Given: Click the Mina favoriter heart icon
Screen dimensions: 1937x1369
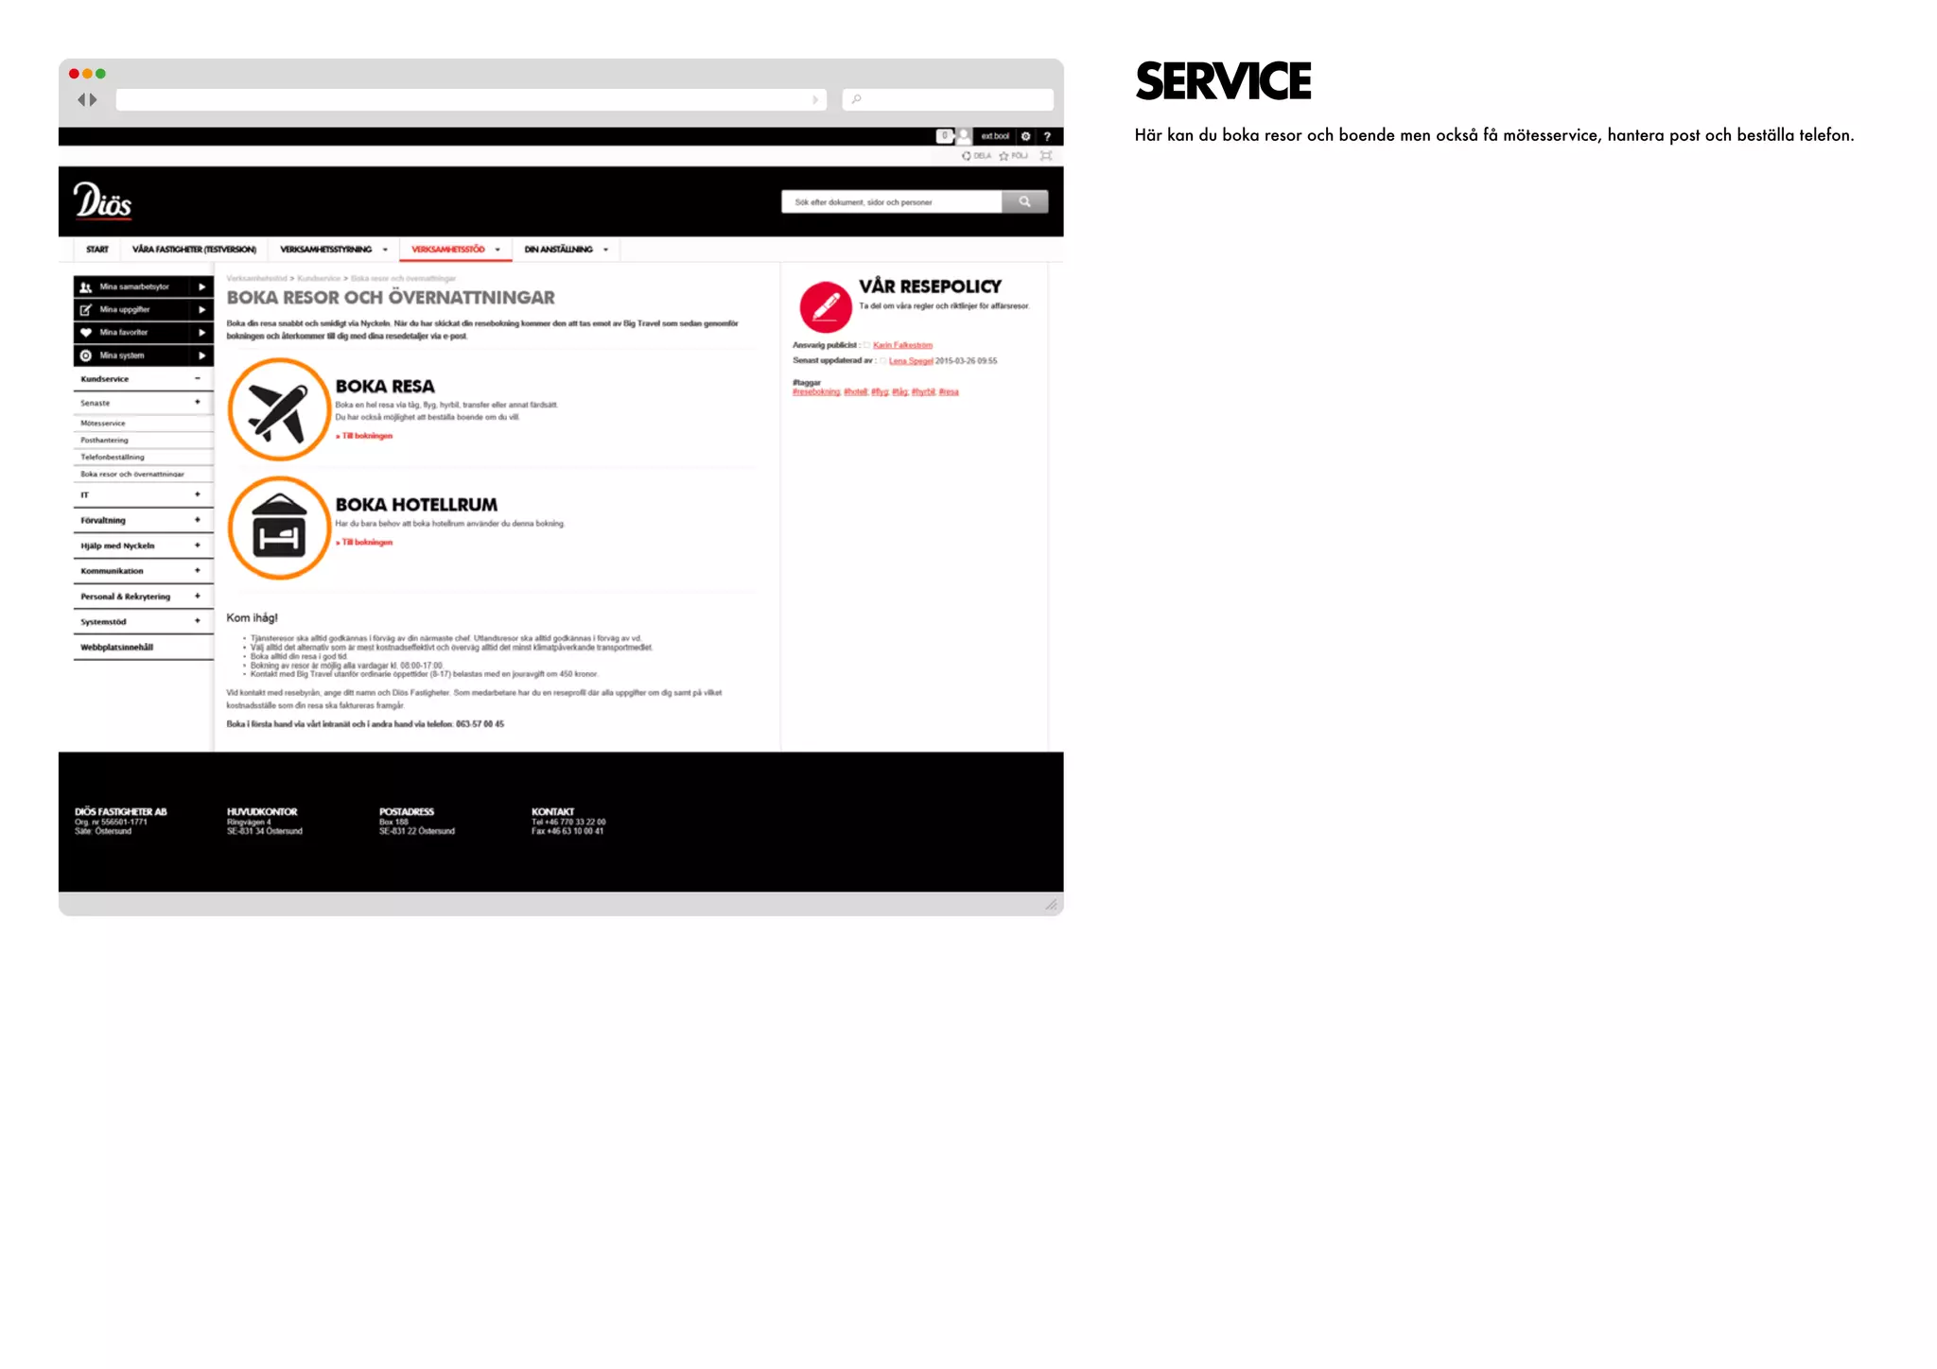Looking at the screenshot, I should (86, 333).
